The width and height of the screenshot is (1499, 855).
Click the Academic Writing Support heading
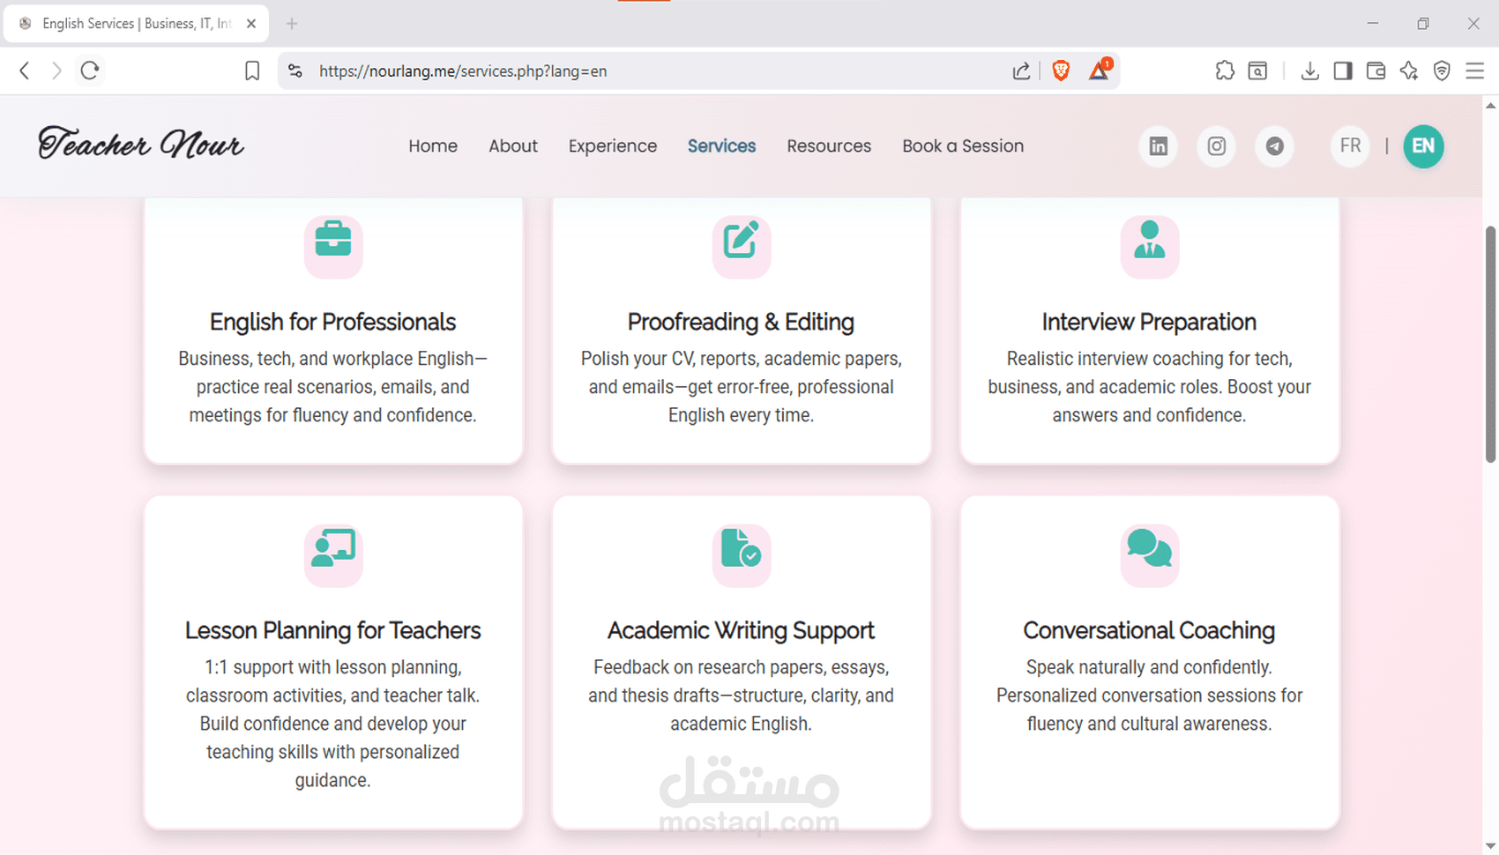(742, 630)
